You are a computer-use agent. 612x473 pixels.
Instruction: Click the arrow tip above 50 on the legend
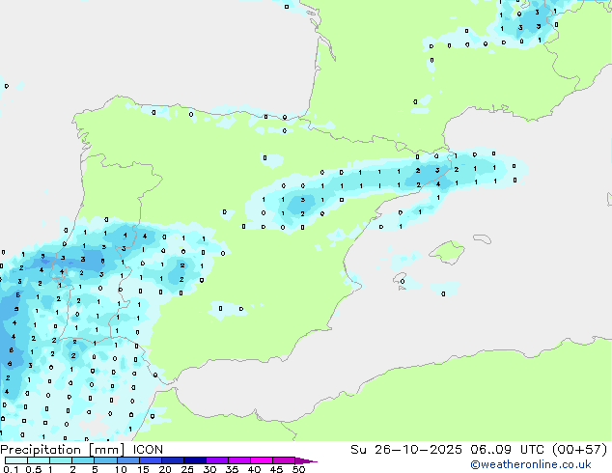(x=306, y=460)
